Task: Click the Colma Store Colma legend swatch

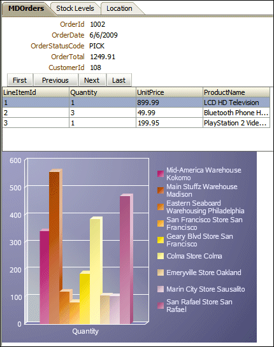Action: click(161, 256)
